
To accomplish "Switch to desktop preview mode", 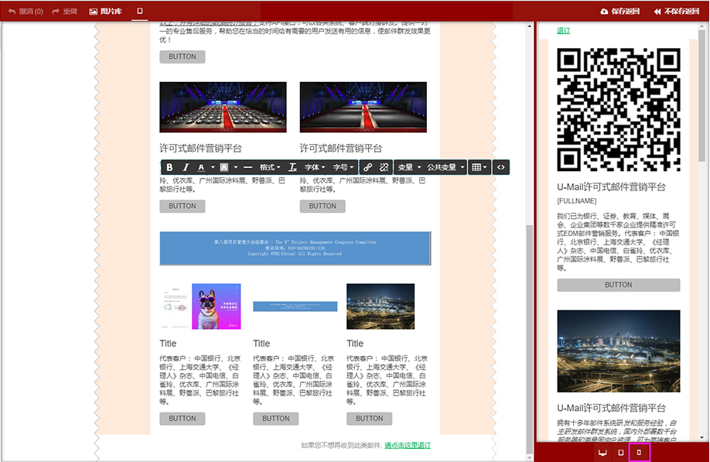I will tap(602, 453).
